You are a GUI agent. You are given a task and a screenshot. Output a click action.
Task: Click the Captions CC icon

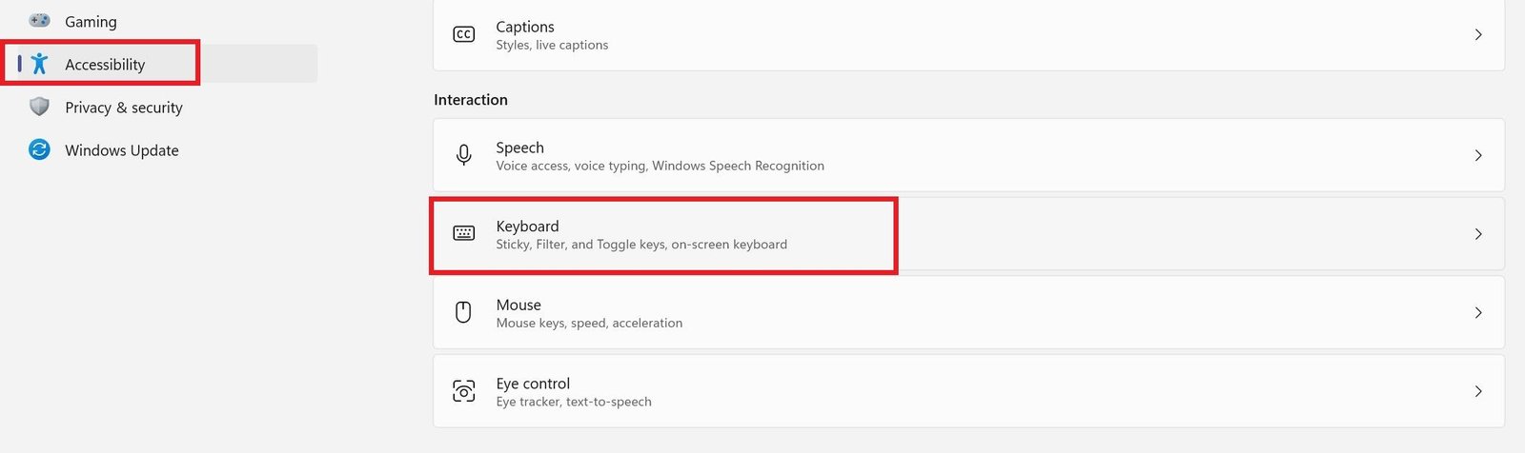(464, 35)
